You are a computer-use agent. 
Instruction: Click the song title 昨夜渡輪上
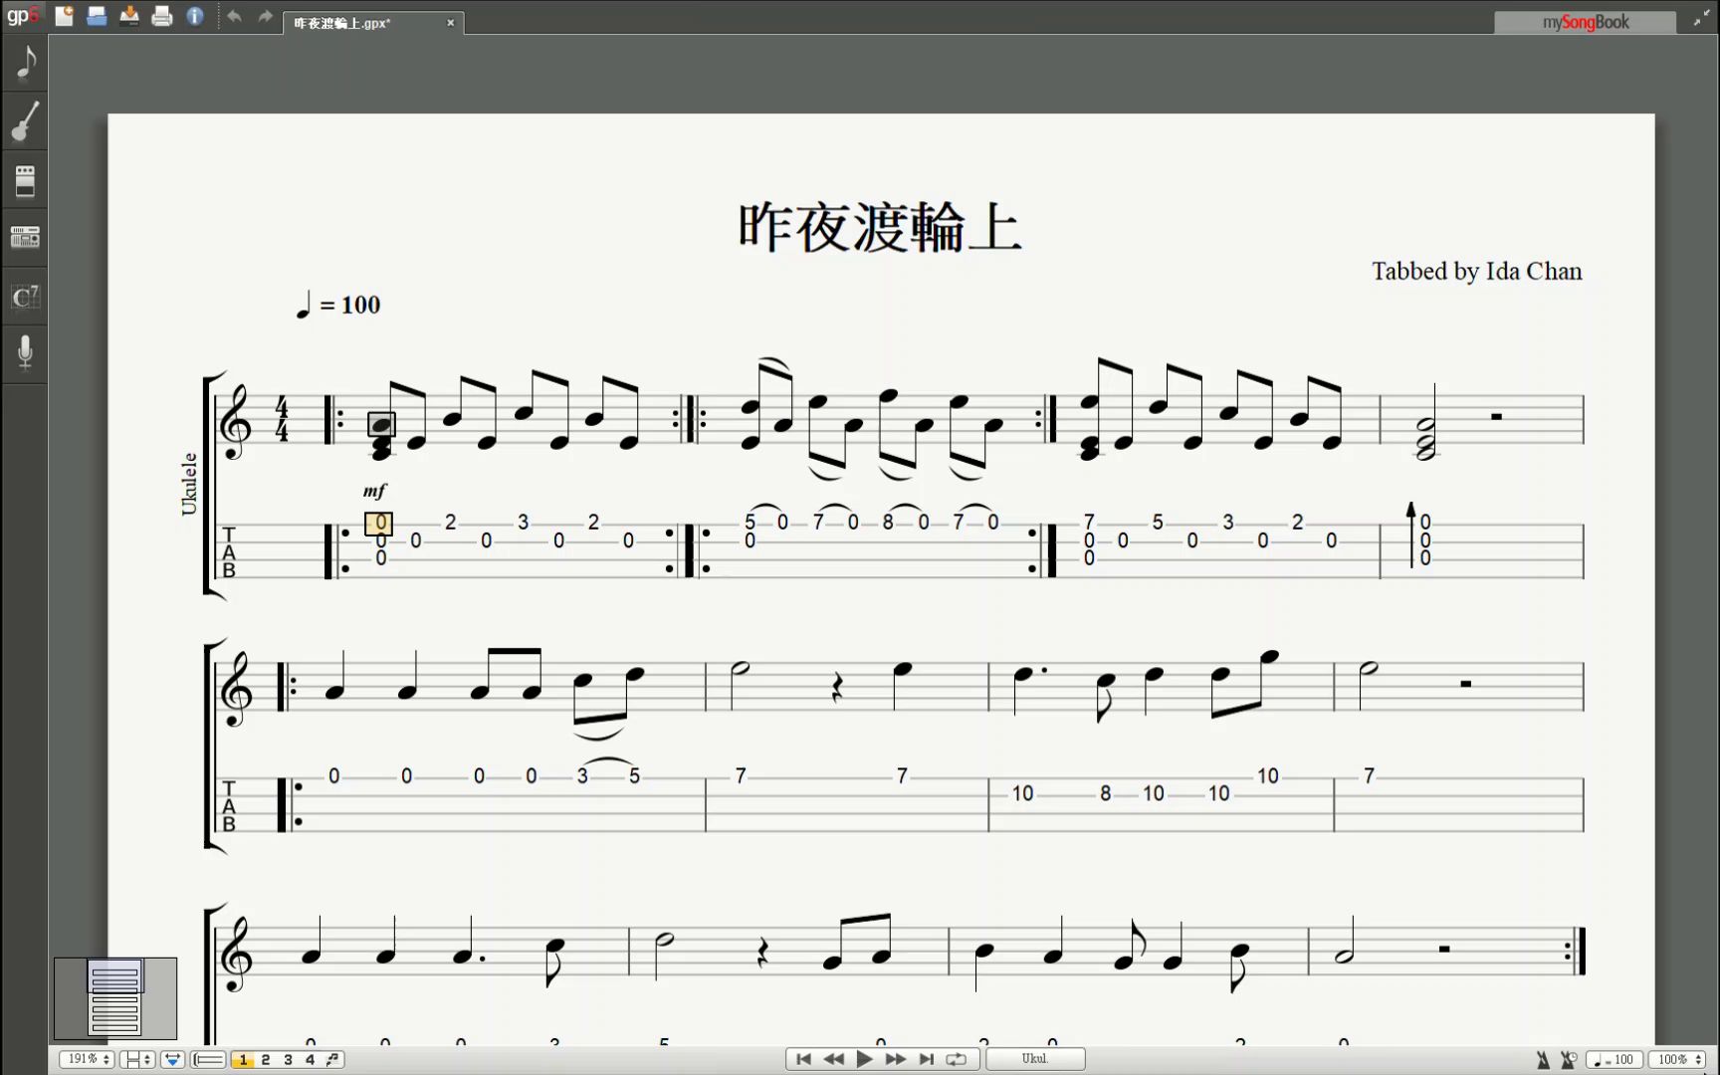coord(880,227)
